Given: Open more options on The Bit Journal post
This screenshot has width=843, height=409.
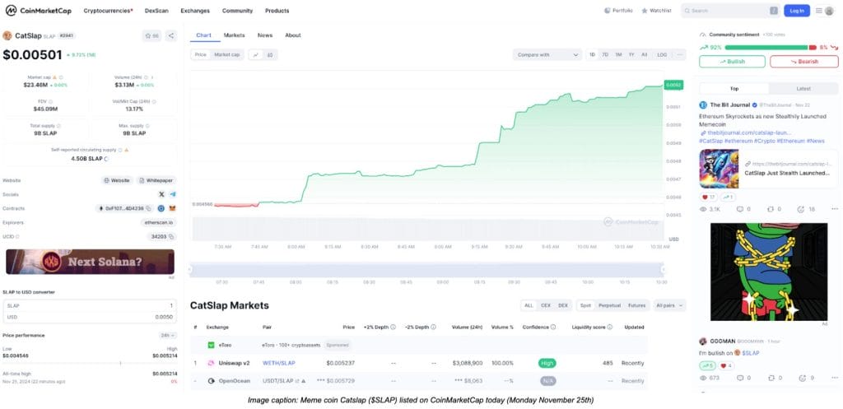Looking at the screenshot, I should (835, 209).
